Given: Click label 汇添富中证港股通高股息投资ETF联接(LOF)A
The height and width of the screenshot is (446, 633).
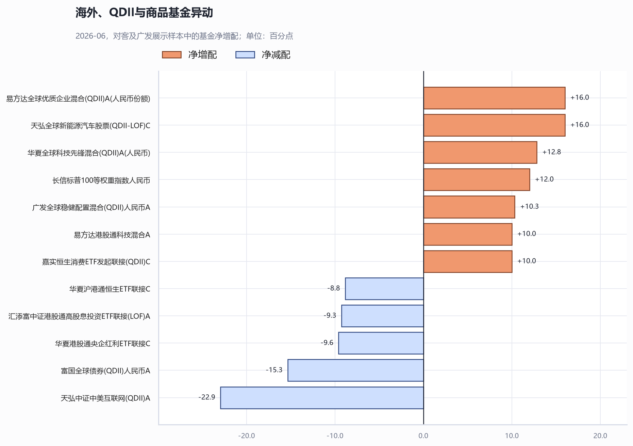Looking at the screenshot, I should (79, 316).
